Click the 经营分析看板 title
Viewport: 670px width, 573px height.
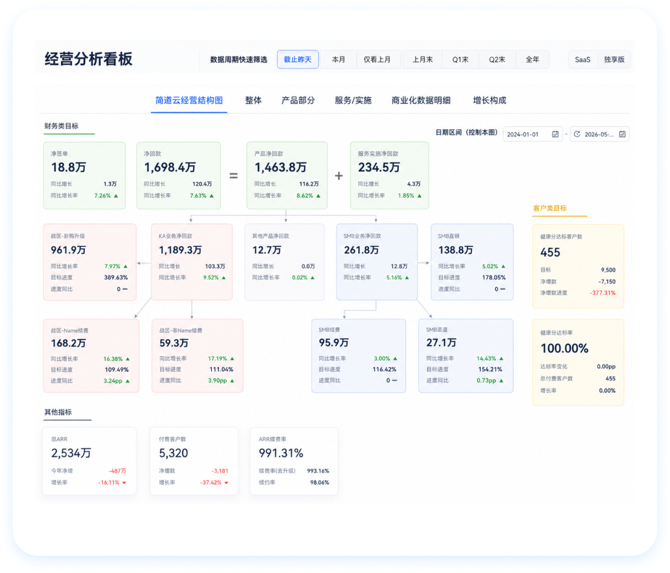tap(88, 59)
